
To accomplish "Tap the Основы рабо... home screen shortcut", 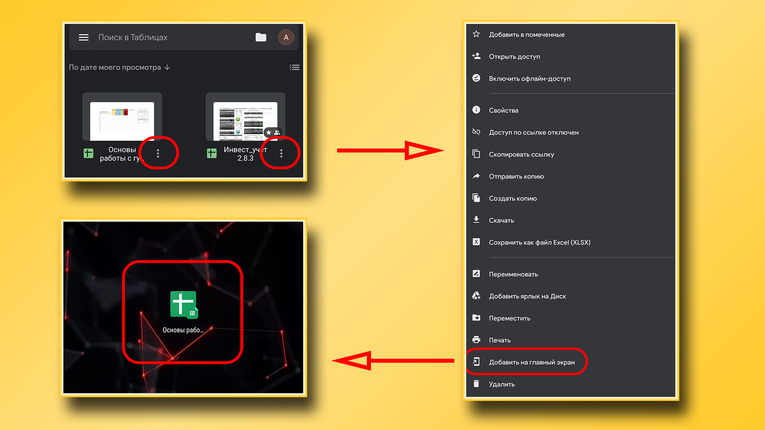I will 183,312.
